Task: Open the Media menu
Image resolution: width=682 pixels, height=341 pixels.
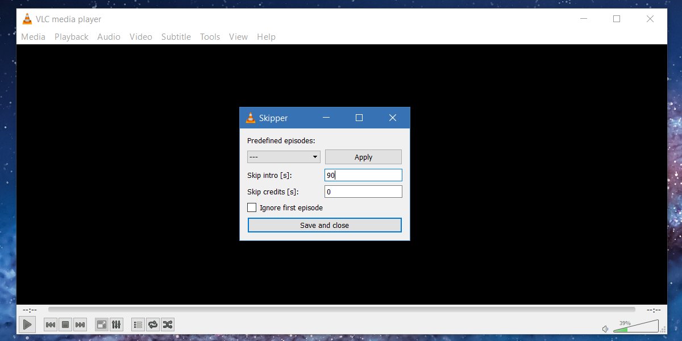Action: pos(33,37)
